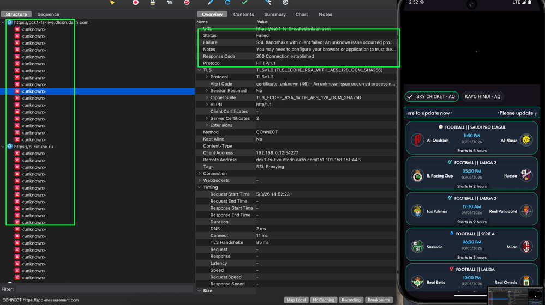
Task: Switch to the Sequence tab
Action: [49, 14]
